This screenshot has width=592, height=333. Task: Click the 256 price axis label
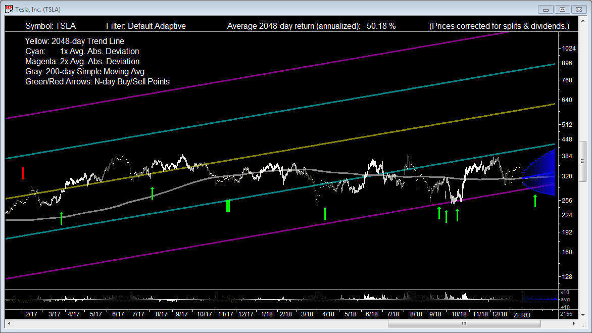point(567,201)
